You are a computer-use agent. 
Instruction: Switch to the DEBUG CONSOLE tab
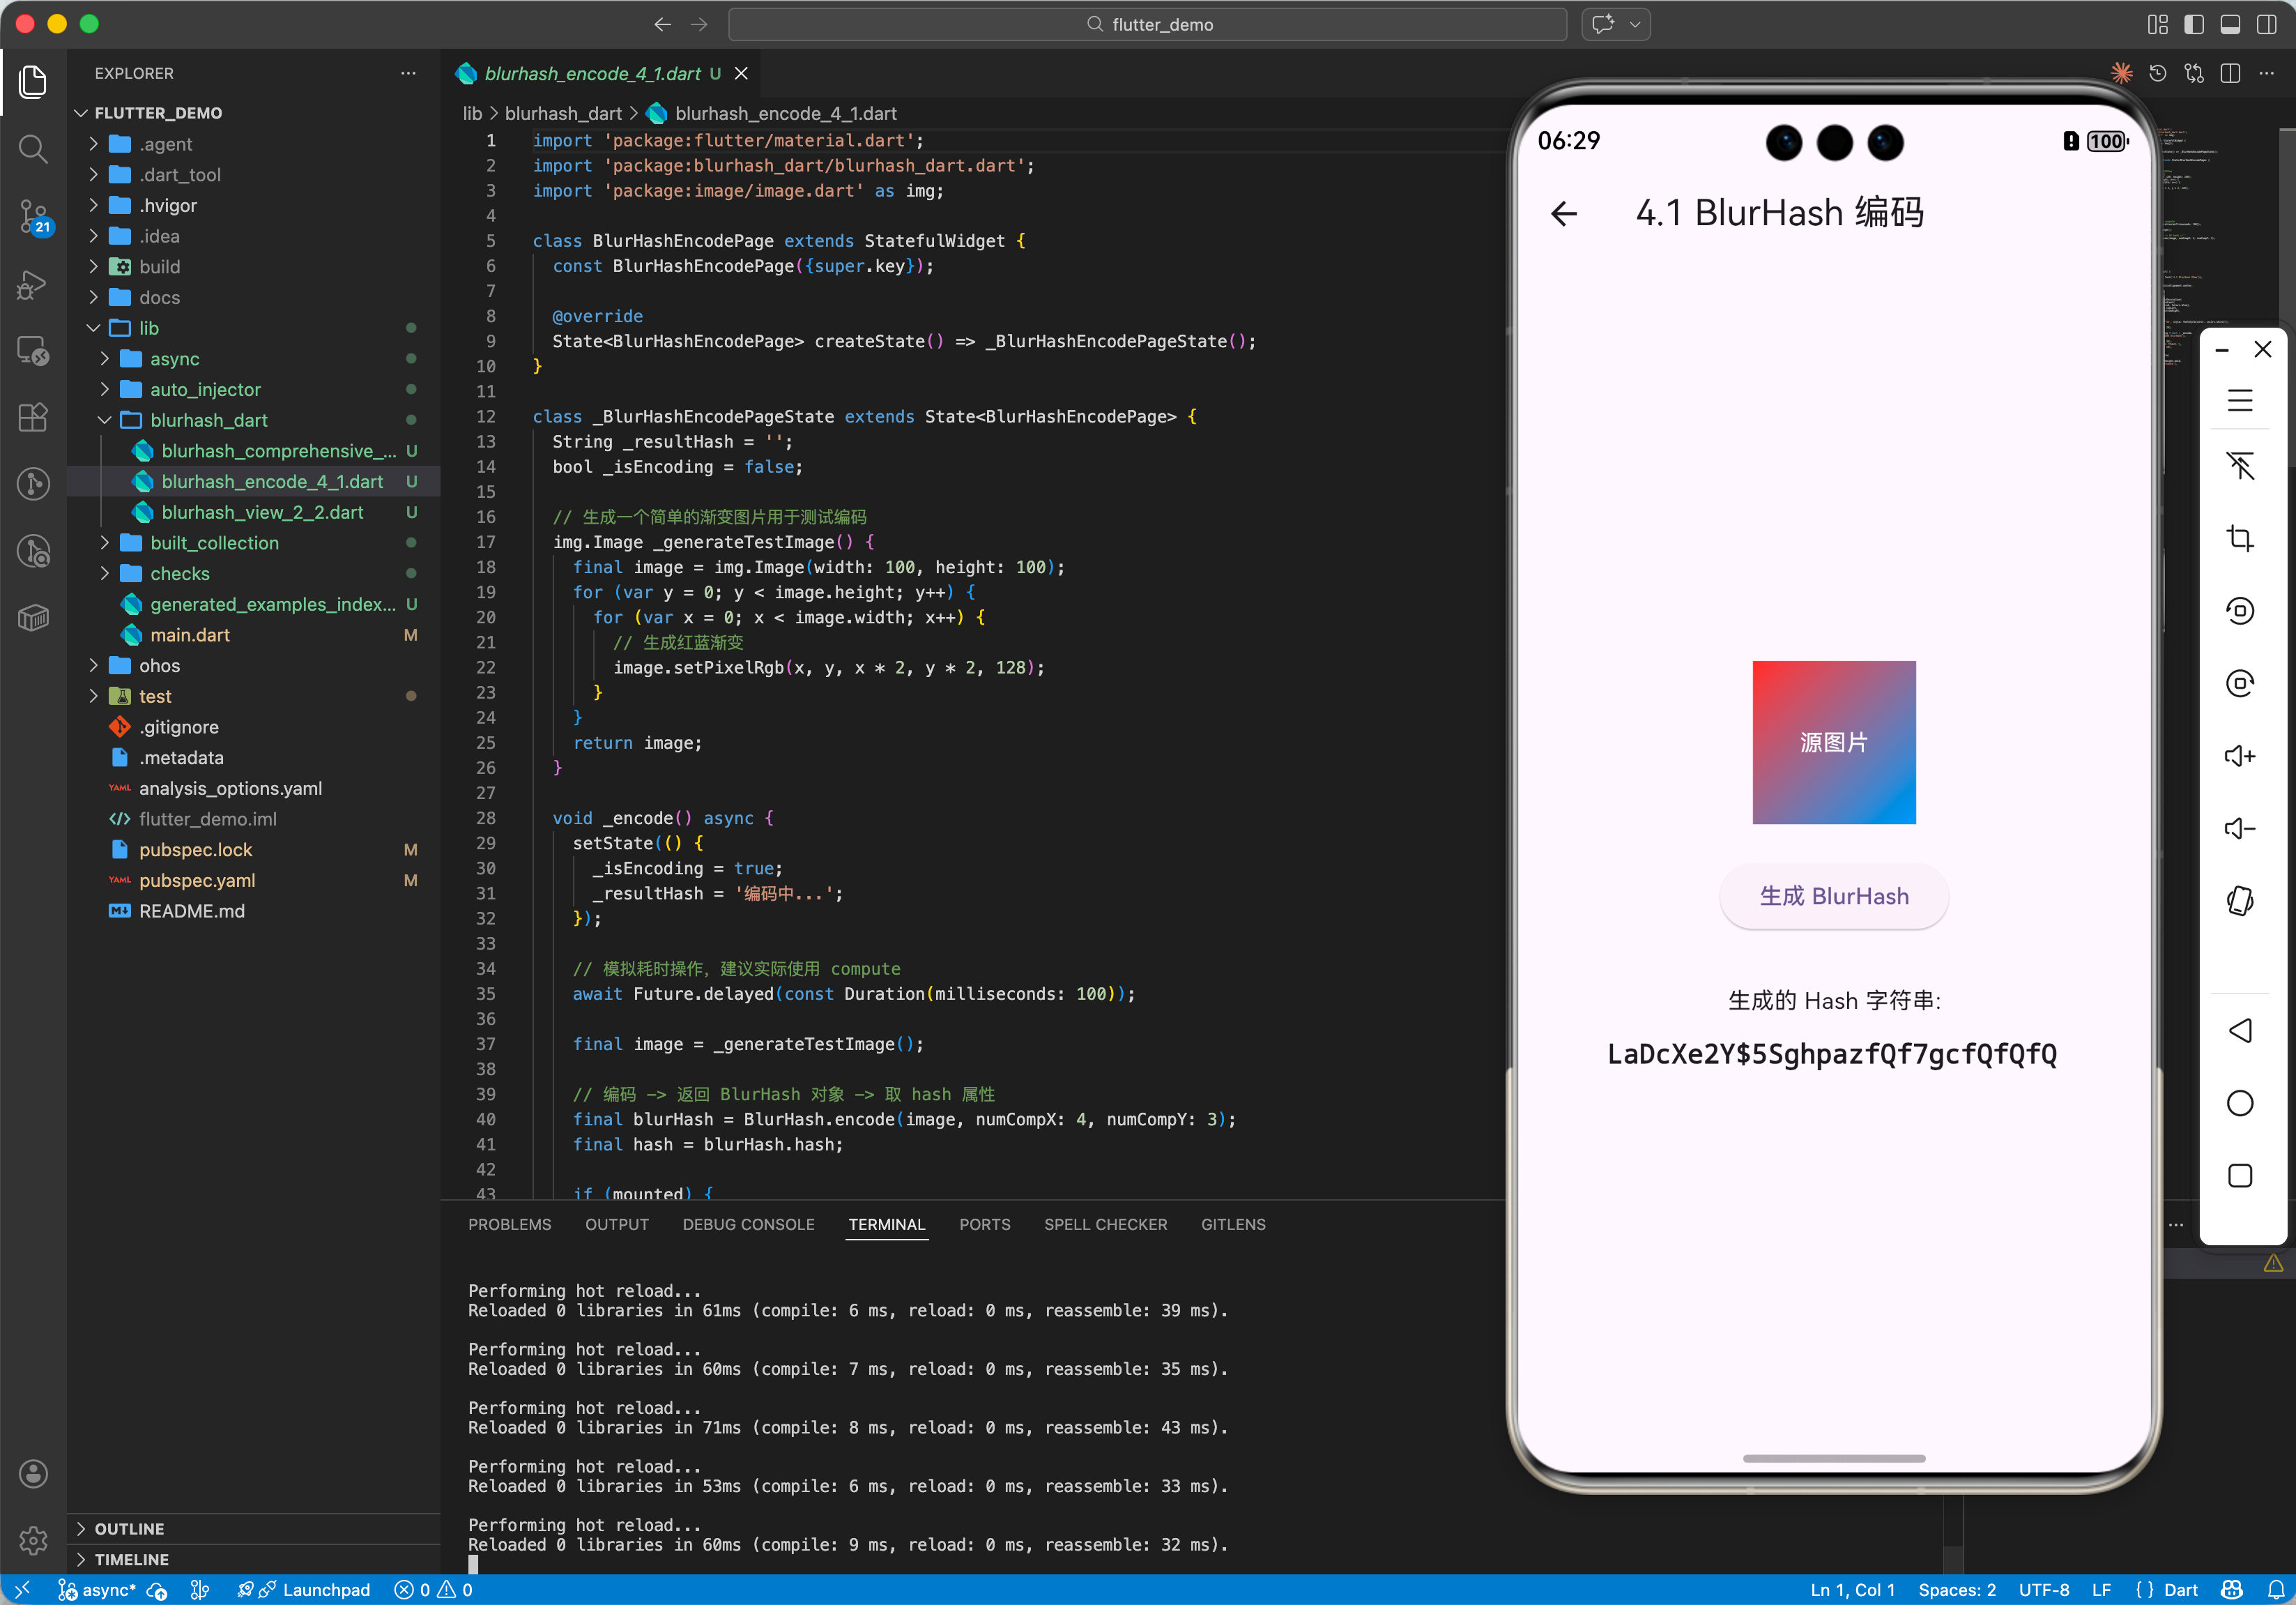748,1224
